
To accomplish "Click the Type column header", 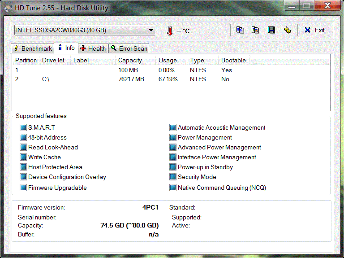I will pyautogui.click(x=203, y=60).
